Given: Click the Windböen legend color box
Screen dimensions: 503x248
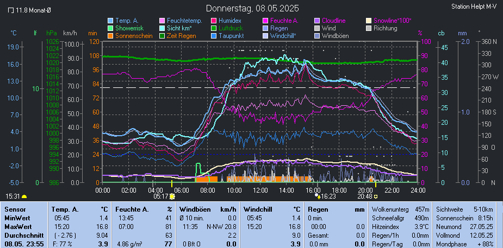Looking at the screenshot, I should pyautogui.click(x=317, y=36).
